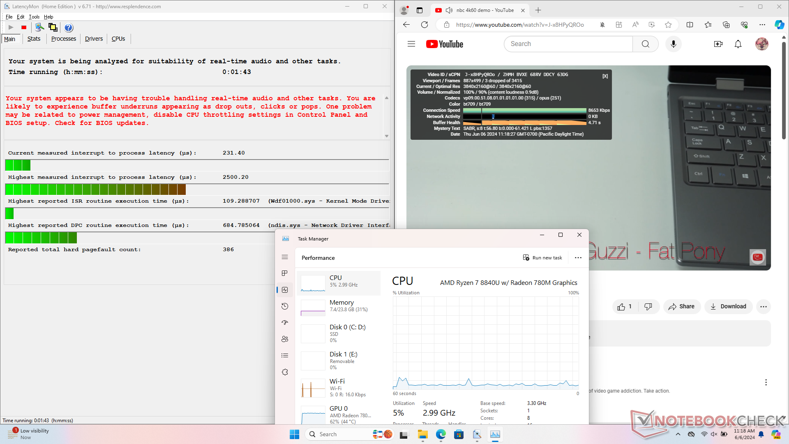Click the video Share button

pyautogui.click(x=681, y=307)
